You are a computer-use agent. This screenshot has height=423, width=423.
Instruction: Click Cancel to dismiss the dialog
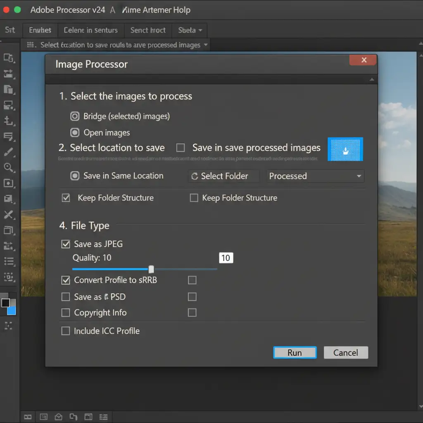tap(345, 352)
